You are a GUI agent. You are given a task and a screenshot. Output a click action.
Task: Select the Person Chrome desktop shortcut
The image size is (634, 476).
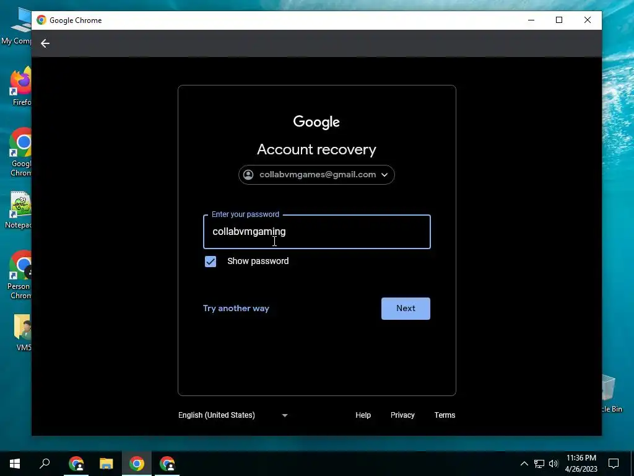tap(19, 275)
